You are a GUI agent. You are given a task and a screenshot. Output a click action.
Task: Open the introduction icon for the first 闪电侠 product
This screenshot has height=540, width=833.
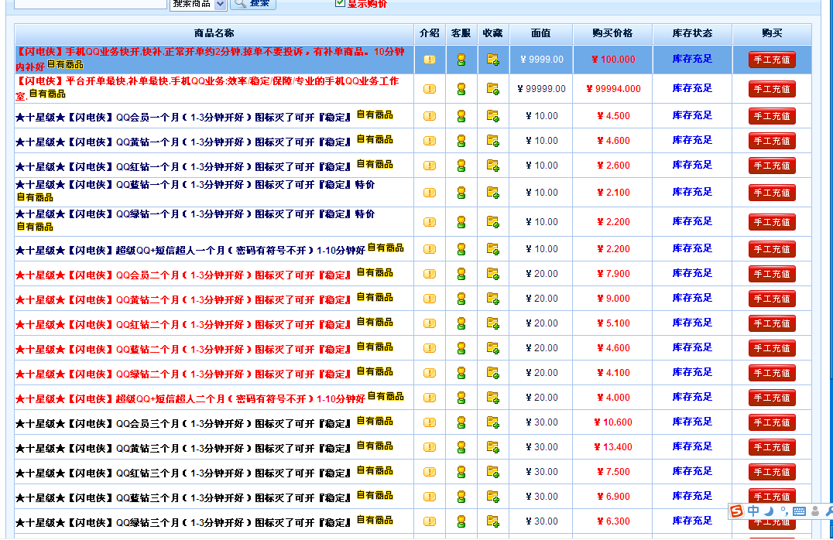click(430, 59)
